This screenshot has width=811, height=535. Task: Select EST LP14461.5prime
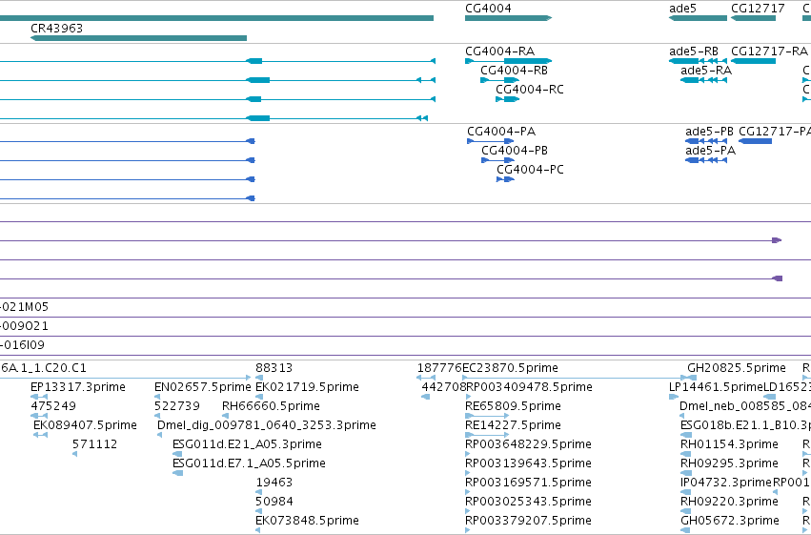point(717,387)
